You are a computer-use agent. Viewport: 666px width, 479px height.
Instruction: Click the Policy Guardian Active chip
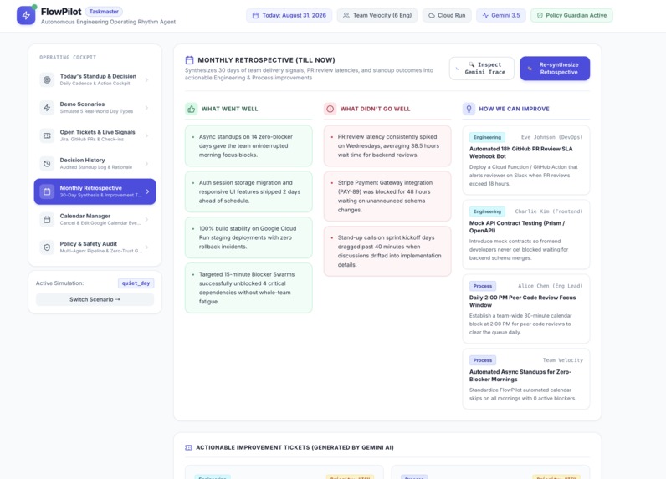coord(571,15)
